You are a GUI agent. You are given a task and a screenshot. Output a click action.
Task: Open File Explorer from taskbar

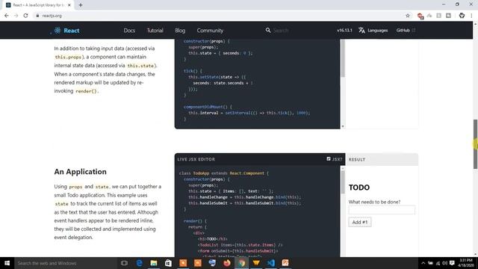click(x=154, y=263)
